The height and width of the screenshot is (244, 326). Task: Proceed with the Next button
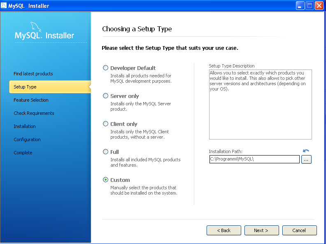coord(261,230)
